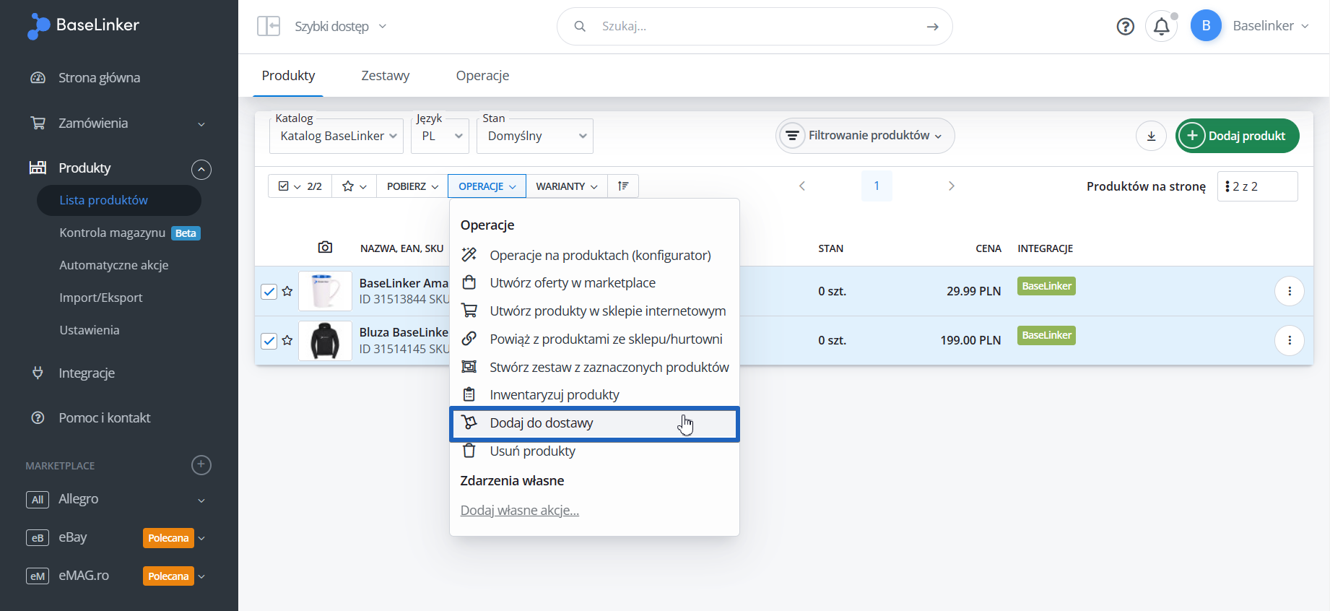Select Stwórz zestaw z zaznaczonych produktów
This screenshot has height=611, width=1330.
coord(594,368)
